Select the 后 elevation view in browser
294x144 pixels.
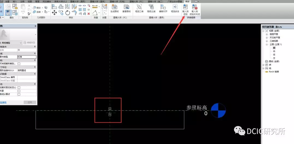pos(274,55)
